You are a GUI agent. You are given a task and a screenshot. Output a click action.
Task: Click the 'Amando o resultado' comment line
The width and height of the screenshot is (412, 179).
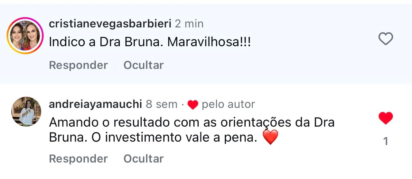point(192,122)
